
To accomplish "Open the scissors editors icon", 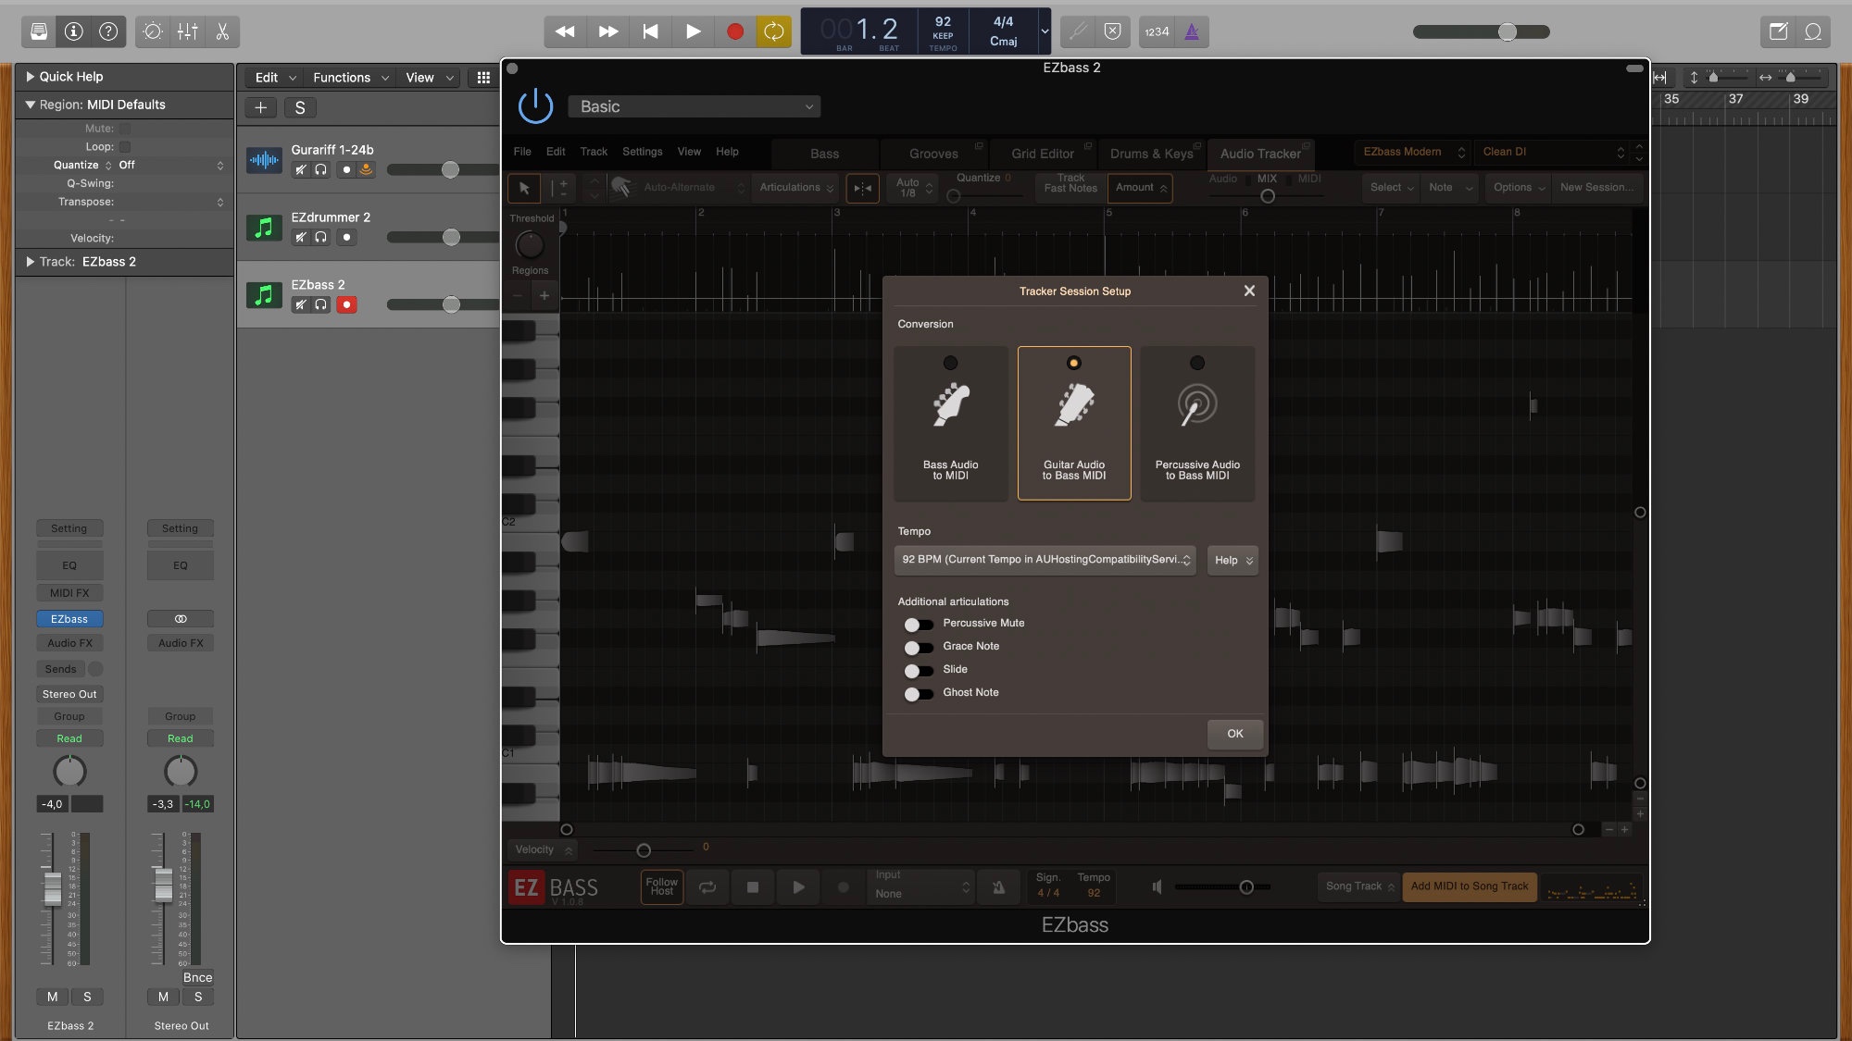I will tap(222, 31).
